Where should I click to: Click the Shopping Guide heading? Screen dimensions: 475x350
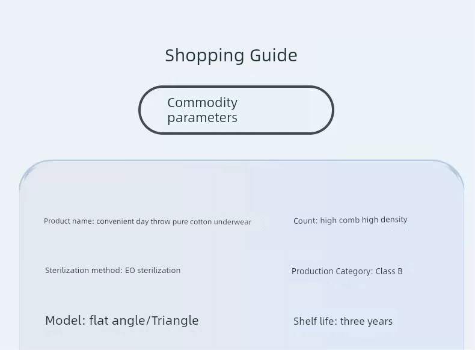click(231, 56)
